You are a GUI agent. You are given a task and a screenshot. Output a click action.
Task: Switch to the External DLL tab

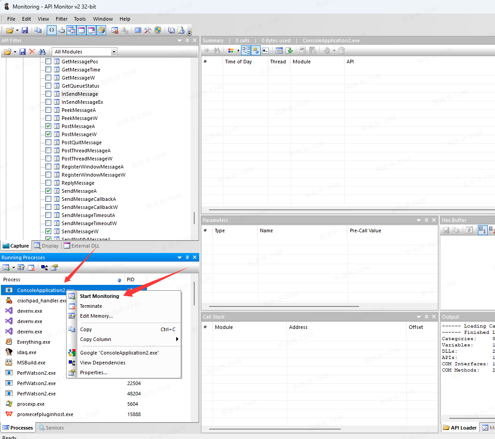tap(82, 246)
